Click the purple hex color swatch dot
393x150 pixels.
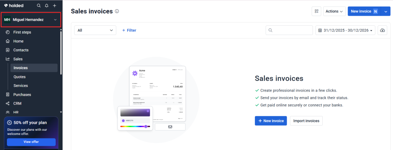123,121
